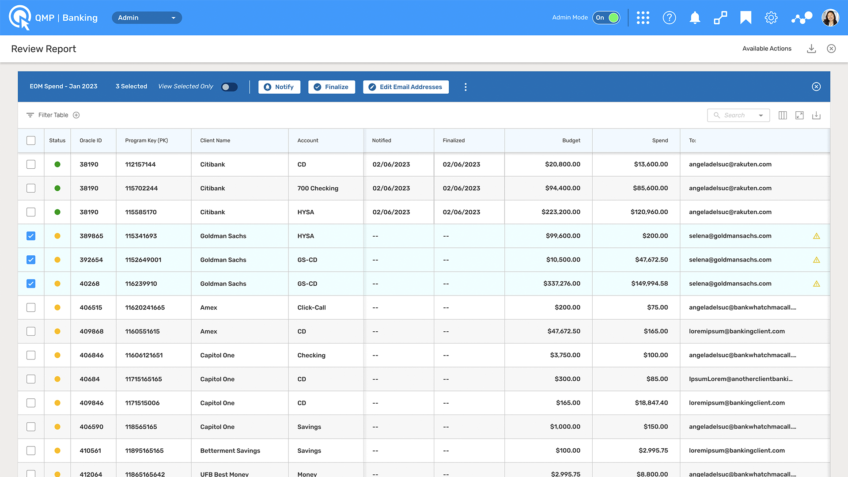
Task: Click the magnifier icon in search box
Action: (717, 115)
